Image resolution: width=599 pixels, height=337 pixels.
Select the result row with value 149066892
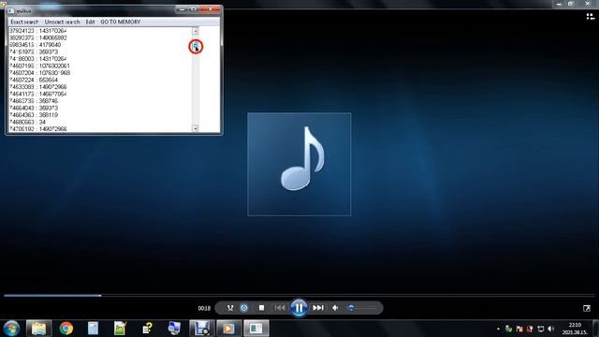point(38,37)
